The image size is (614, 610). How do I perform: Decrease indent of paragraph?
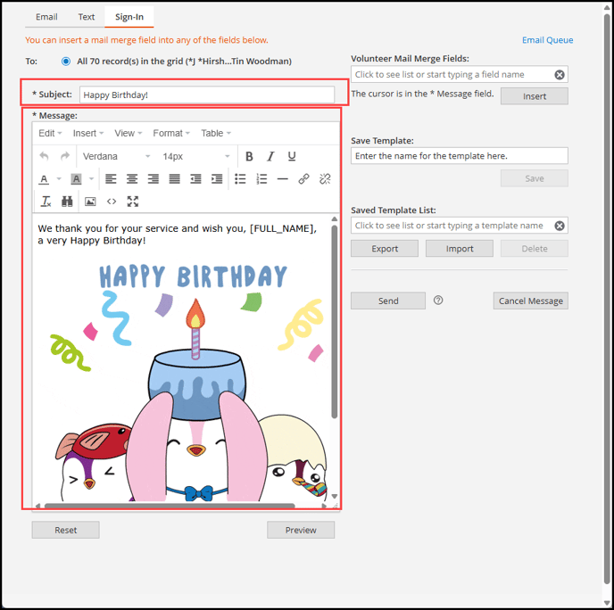(195, 179)
